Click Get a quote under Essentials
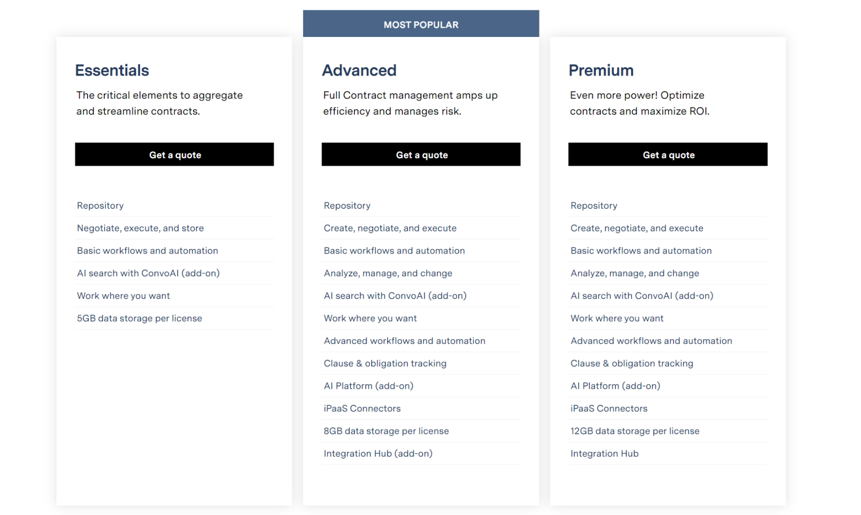 pos(174,154)
